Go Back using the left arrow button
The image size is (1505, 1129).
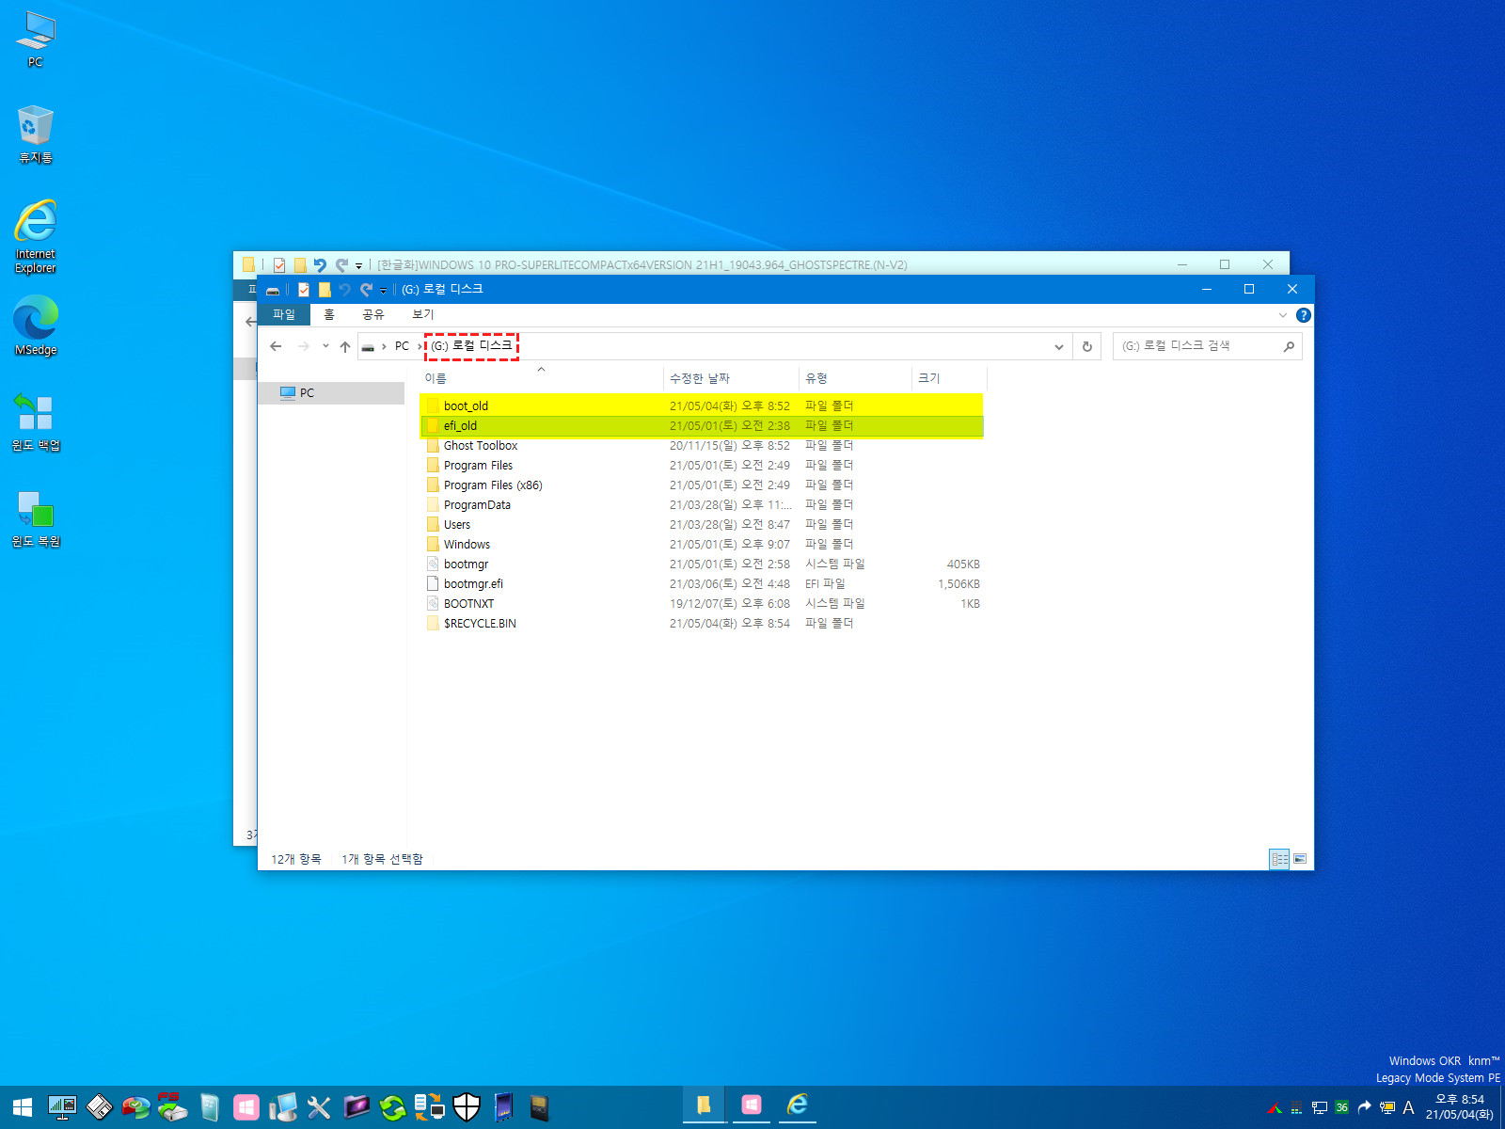click(x=276, y=346)
